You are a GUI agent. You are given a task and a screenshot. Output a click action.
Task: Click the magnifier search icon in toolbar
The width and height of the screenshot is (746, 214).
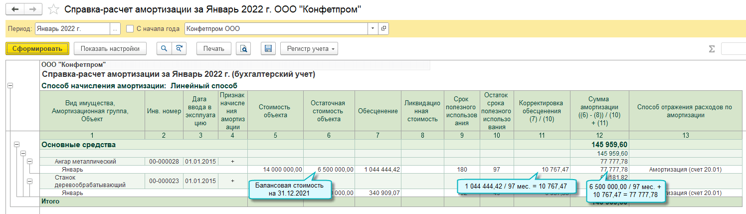pos(164,48)
